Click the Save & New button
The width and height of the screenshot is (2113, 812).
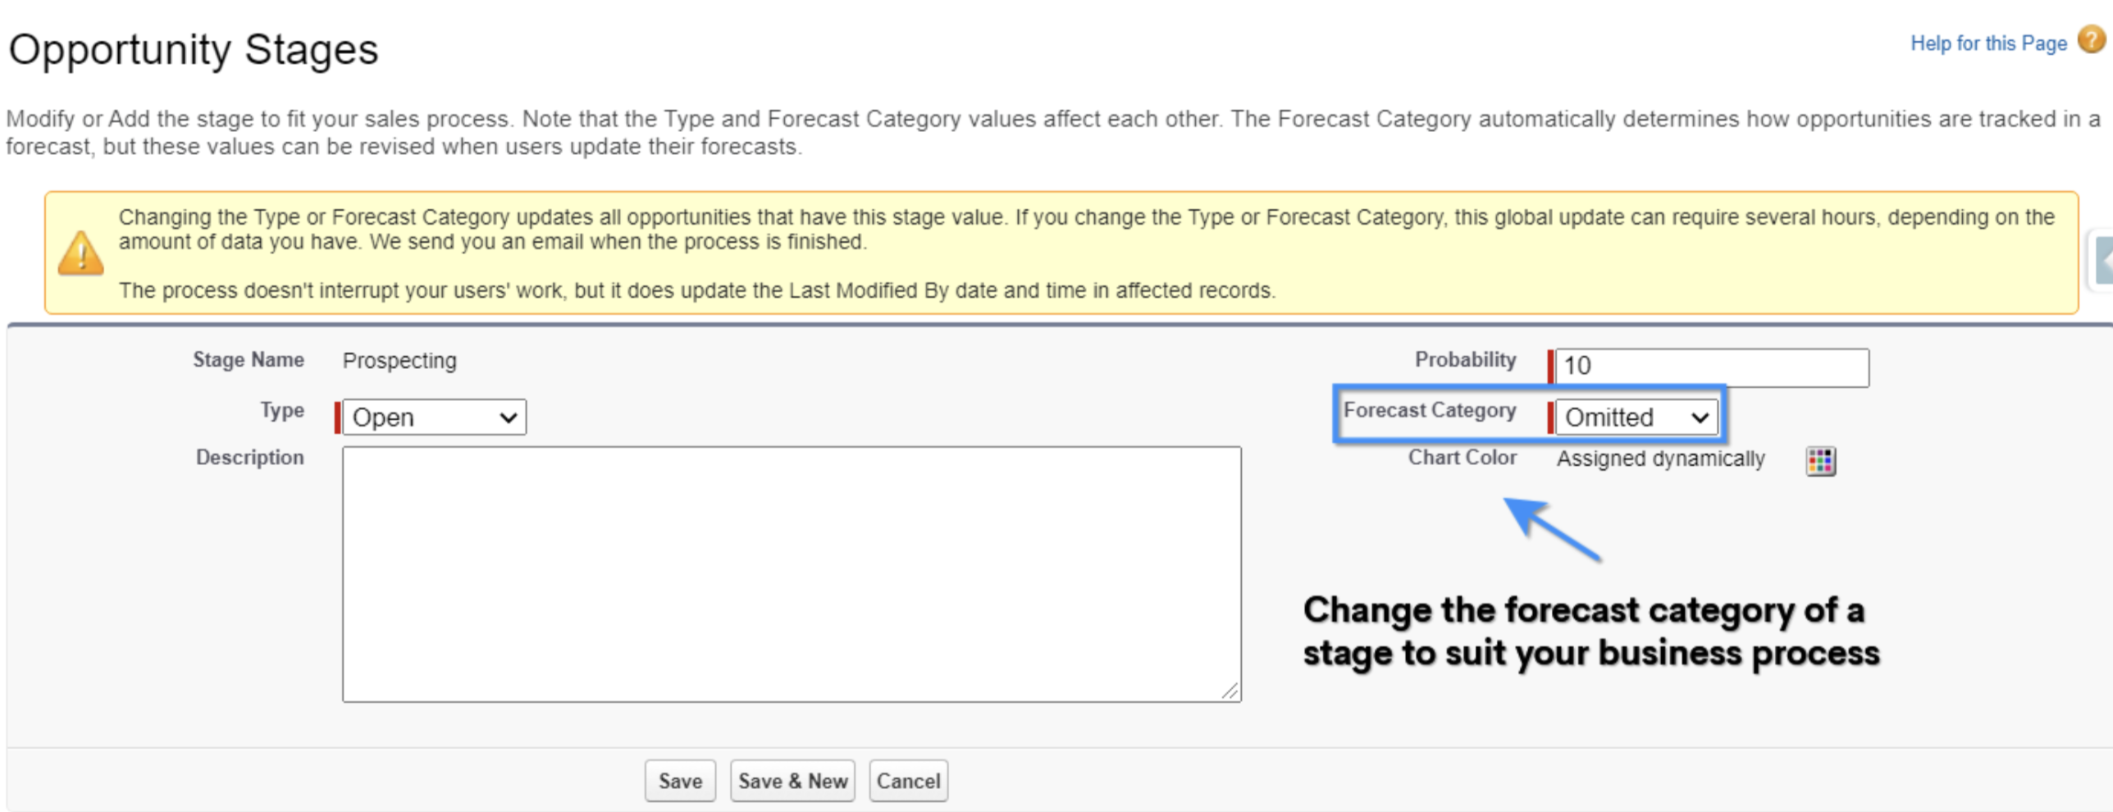click(792, 781)
